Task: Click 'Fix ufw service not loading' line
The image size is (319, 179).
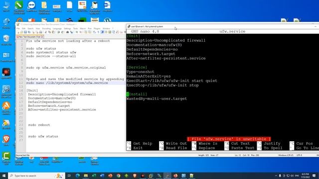Action: click(68, 41)
